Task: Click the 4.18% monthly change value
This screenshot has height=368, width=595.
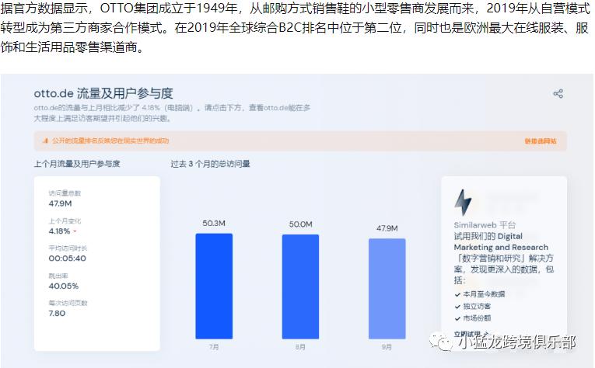Action: (x=60, y=231)
